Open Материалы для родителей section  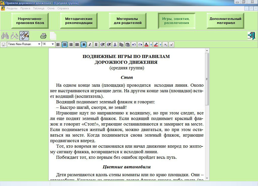[128, 21]
